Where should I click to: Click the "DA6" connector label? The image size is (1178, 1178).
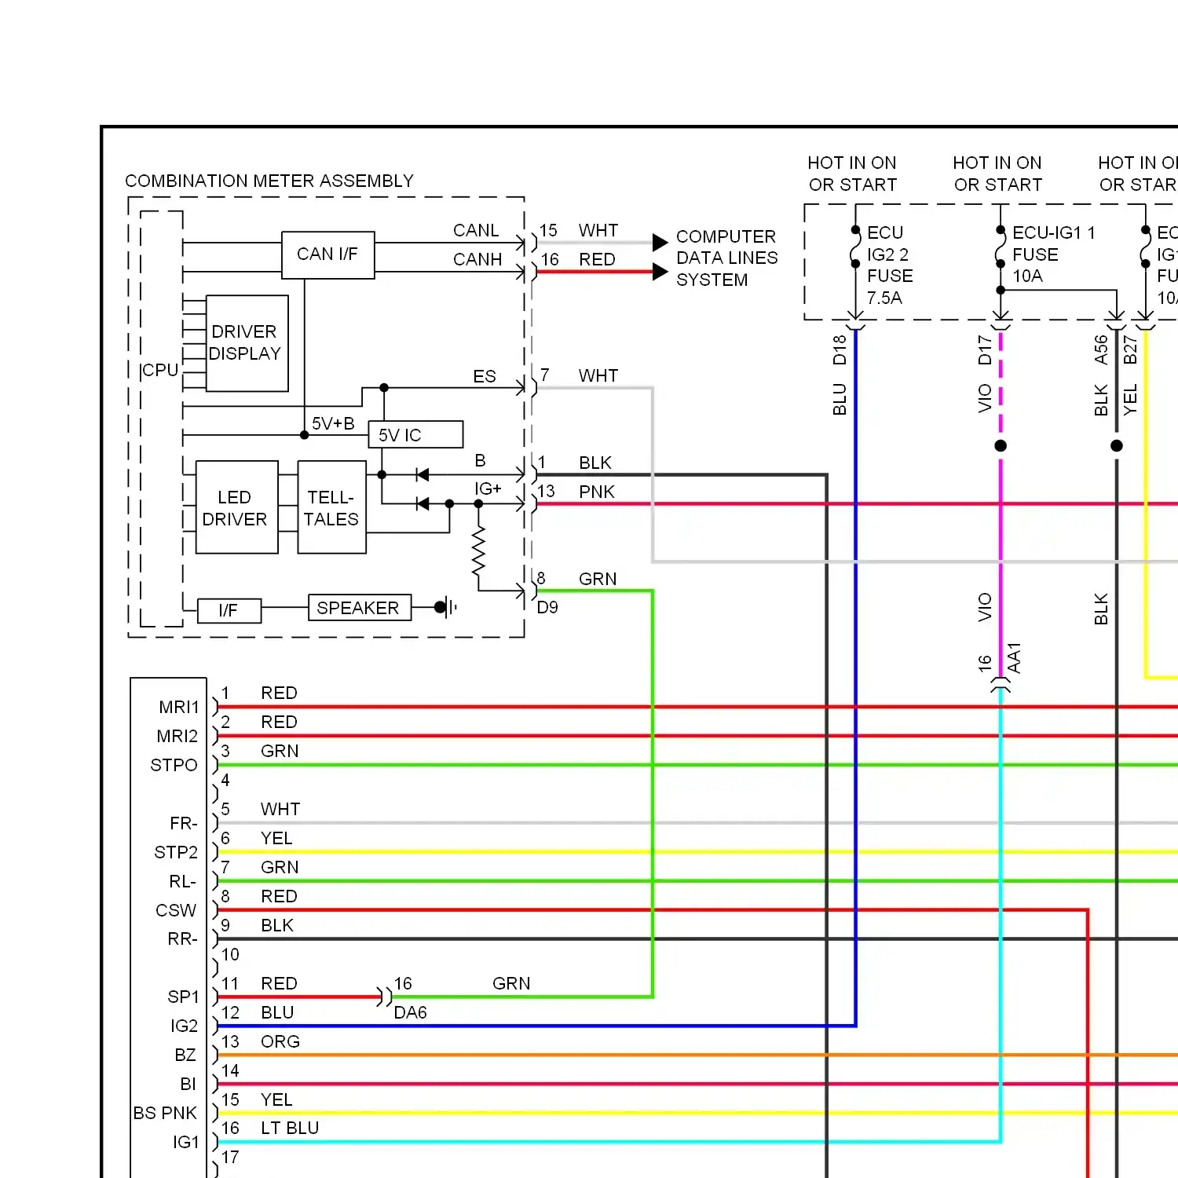pyautogui.click(x=410, y=1012)
